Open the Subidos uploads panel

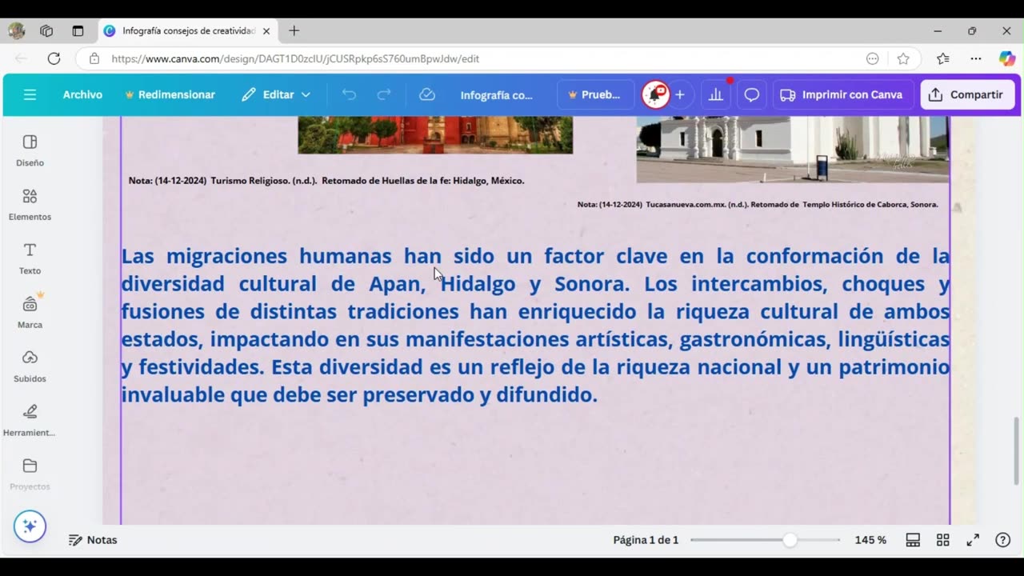30,366
